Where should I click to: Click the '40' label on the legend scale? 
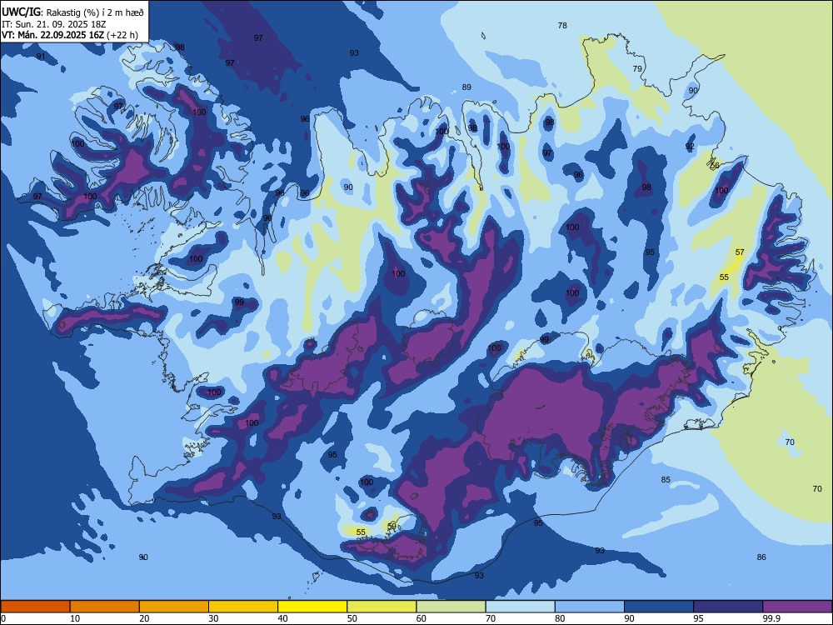pyautogui.click(x=282, y=618)
